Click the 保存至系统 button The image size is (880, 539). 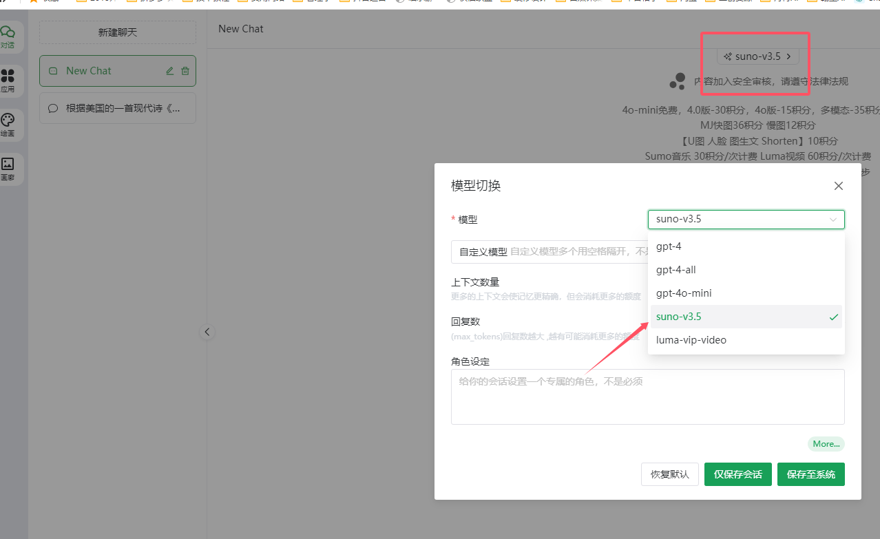810,474
